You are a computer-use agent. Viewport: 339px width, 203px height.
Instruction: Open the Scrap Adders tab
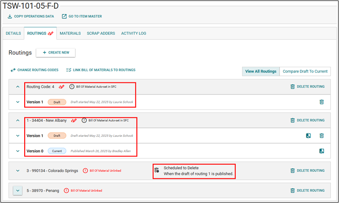click(101, 34)
